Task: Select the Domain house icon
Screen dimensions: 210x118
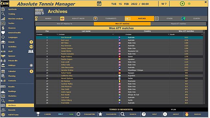Action: tap(3, 42)
